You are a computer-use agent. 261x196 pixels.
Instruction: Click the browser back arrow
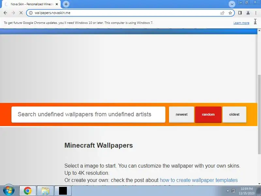point(5,13)
